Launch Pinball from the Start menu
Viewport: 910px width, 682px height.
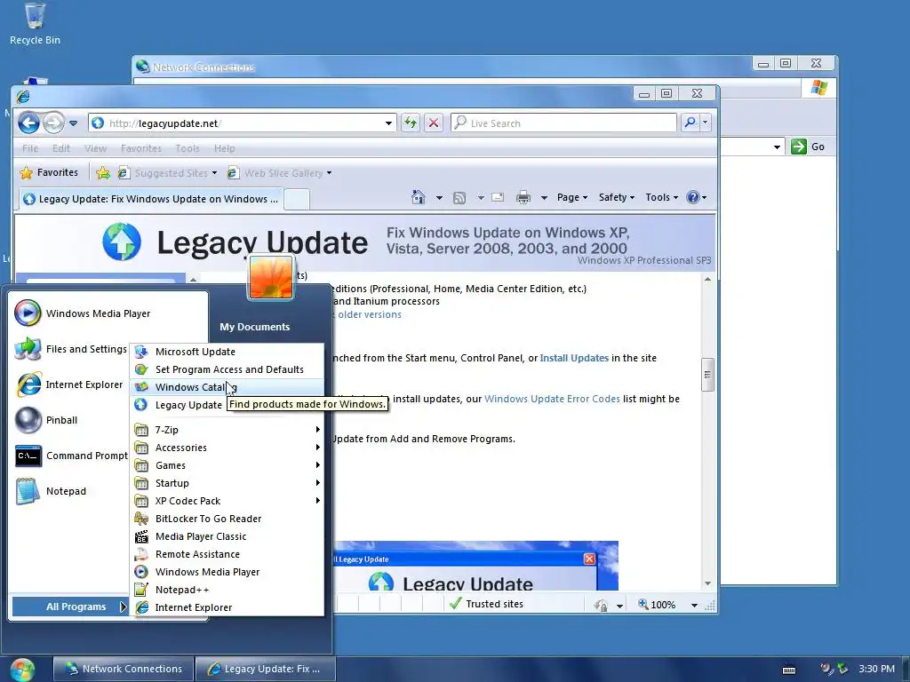tap(71, 420)
